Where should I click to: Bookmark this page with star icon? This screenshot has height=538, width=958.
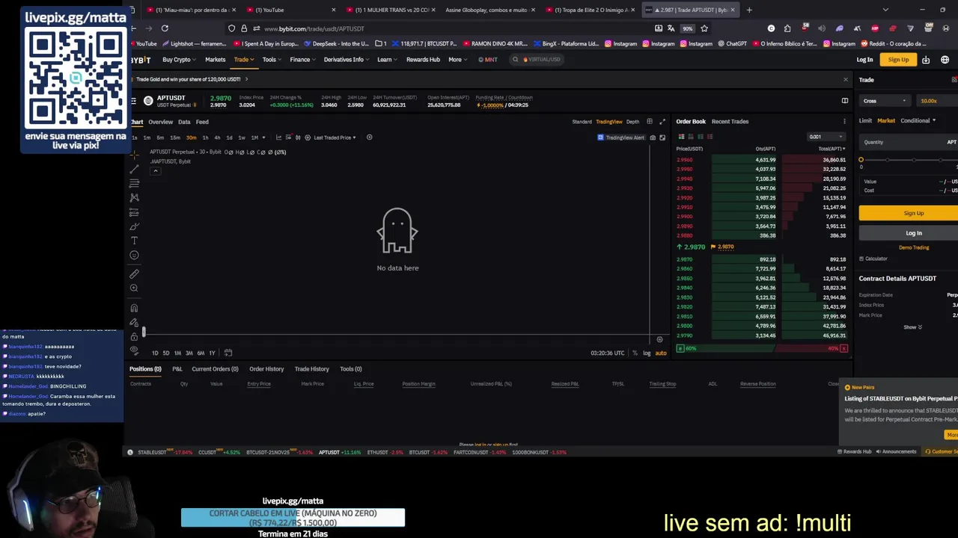click(x=704, y=28)
